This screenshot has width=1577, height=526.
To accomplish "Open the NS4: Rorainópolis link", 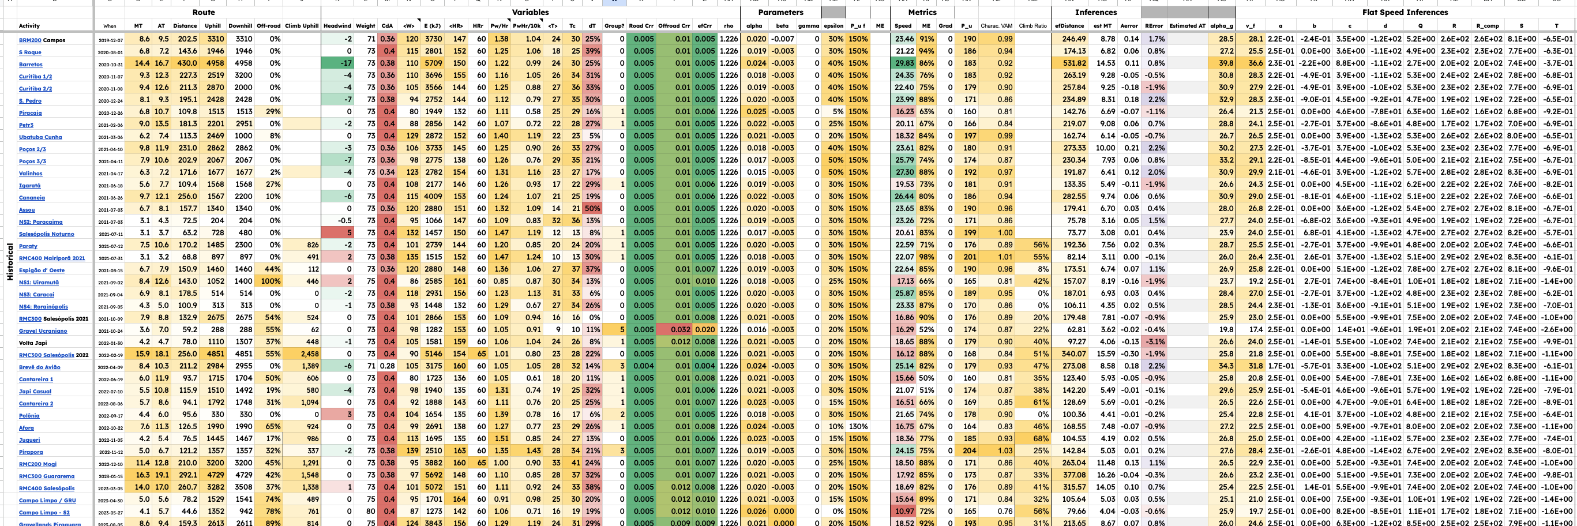I will 43,307.
